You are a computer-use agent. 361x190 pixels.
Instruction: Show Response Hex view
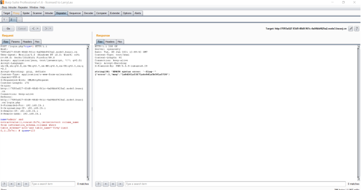tap(119, 42)
